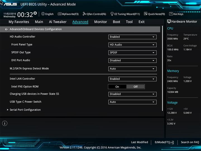Click the HD Audio Controller label
Image resolution: width=201 pixels, height=151 pixels.
click(22, 37)
